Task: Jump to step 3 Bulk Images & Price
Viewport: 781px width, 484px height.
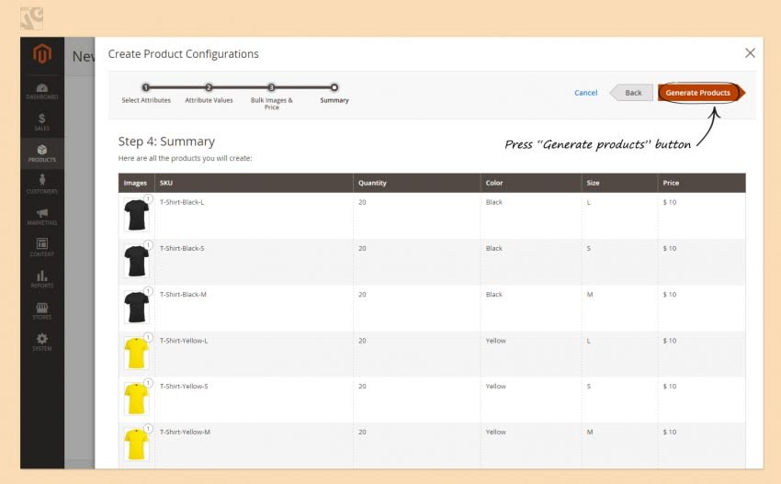Action: tap(271, 87)
